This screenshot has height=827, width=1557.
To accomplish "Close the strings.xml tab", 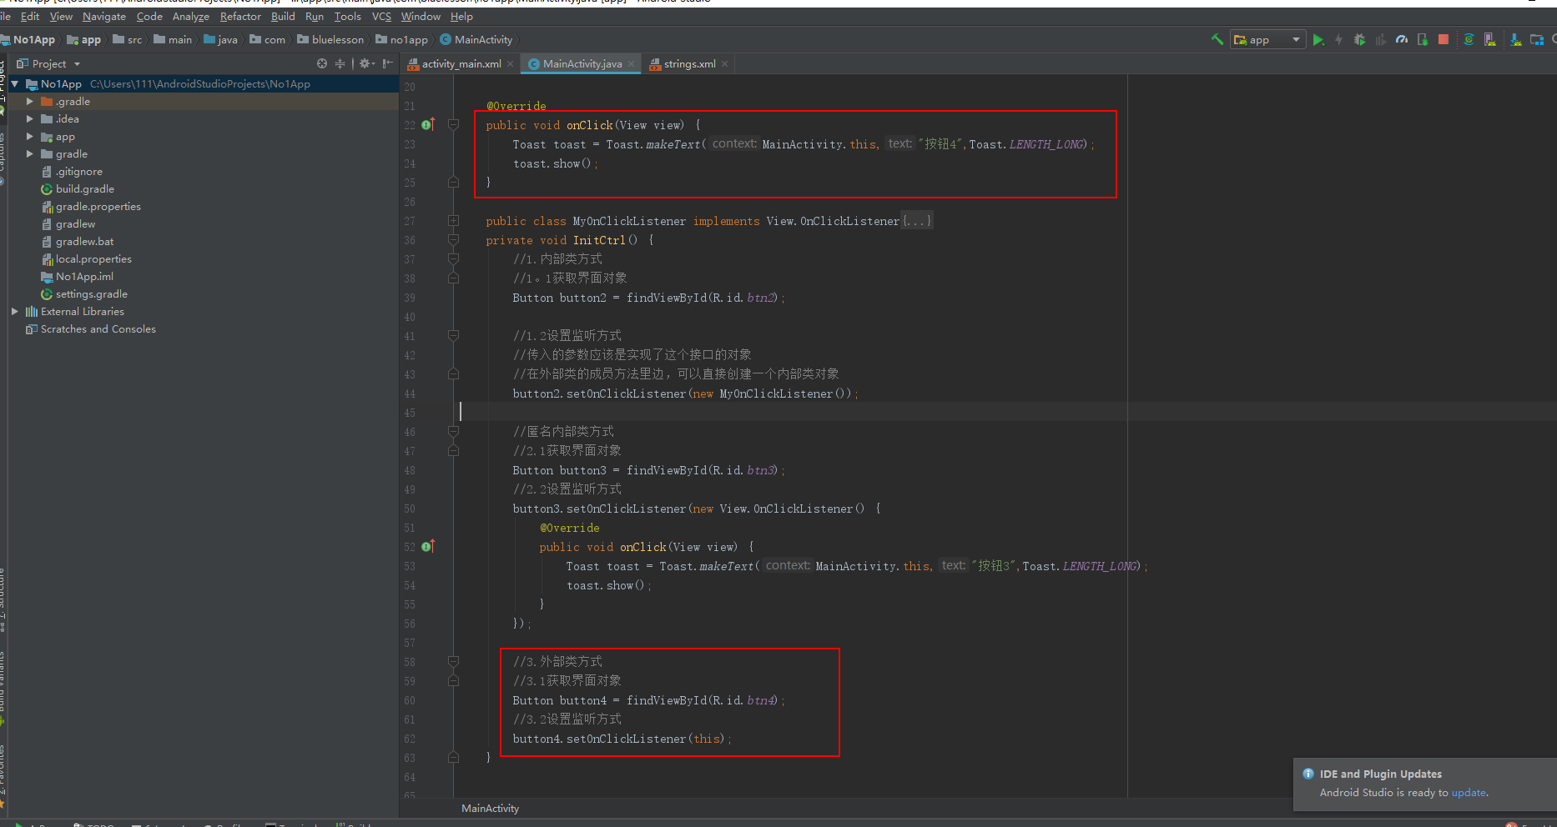I will tap(725, 64).
